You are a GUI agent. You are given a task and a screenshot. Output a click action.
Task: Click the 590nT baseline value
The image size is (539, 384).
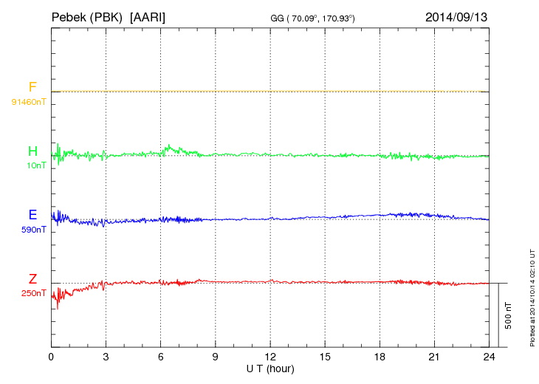33,230
